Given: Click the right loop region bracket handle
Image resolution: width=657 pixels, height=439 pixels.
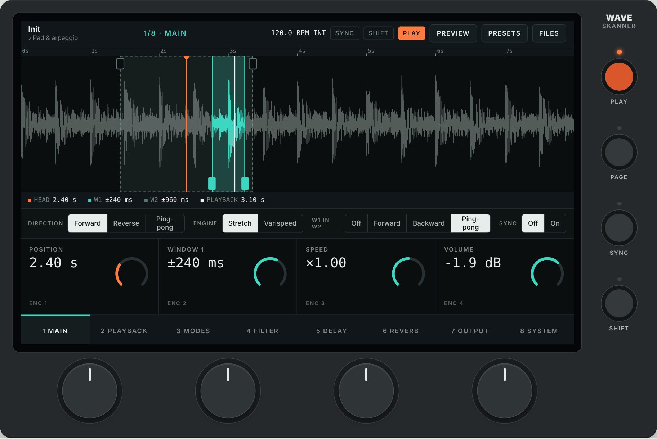Looking at the screenshot, I should (x=253, y=64).
